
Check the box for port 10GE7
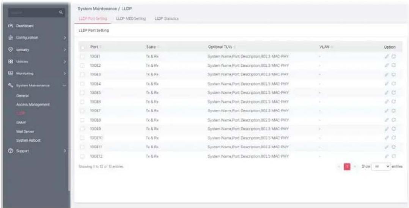tap(83, 111)
